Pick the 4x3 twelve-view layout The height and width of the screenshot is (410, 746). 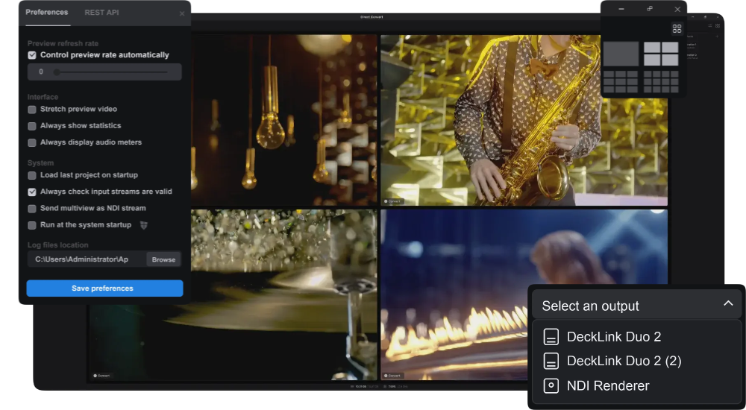coord(661,82)
